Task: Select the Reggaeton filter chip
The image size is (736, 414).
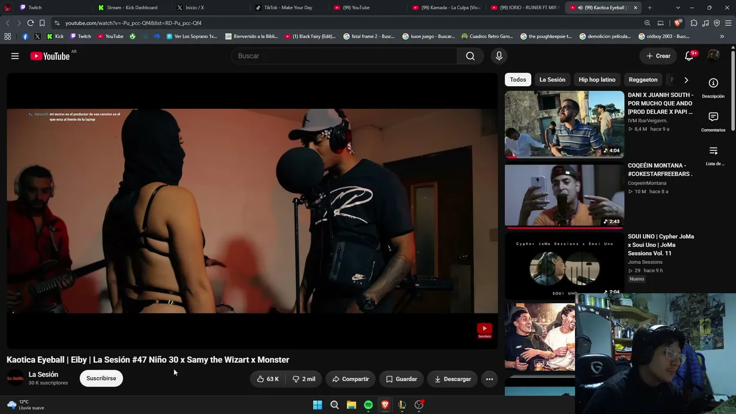Action: click(x=643, y=80)
